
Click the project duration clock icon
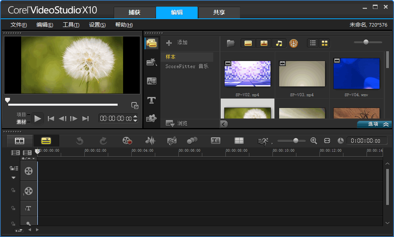coord(340,141)
